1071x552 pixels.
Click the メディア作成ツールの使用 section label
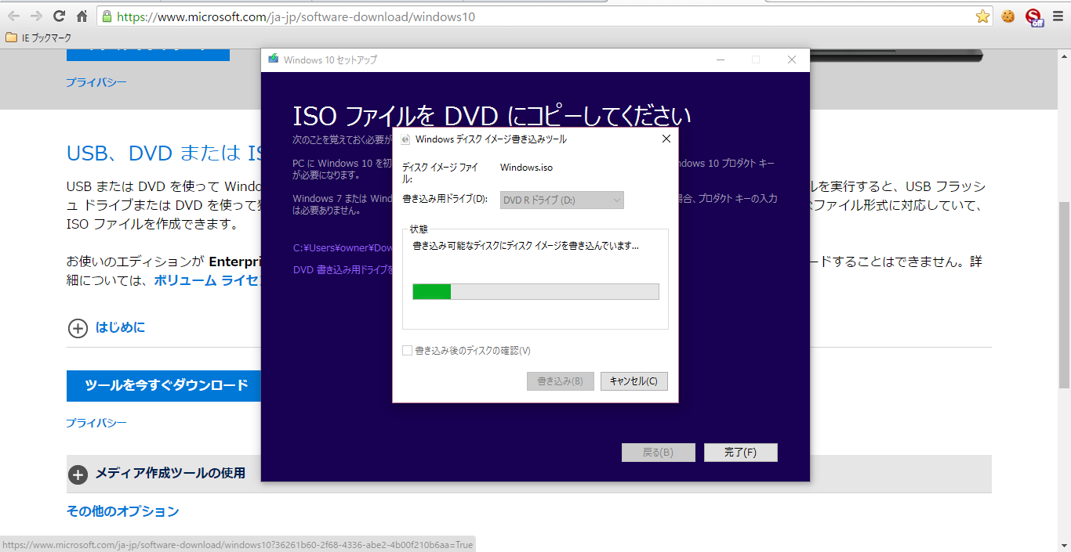(170, 473)
